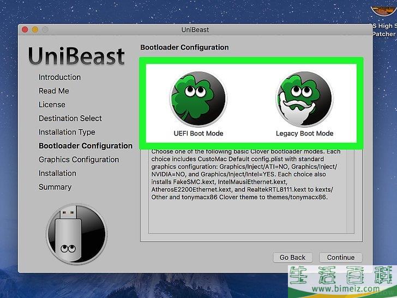
Task: Select the License step in sidebar
Action: pyautogui.click(x=52, y=104)
